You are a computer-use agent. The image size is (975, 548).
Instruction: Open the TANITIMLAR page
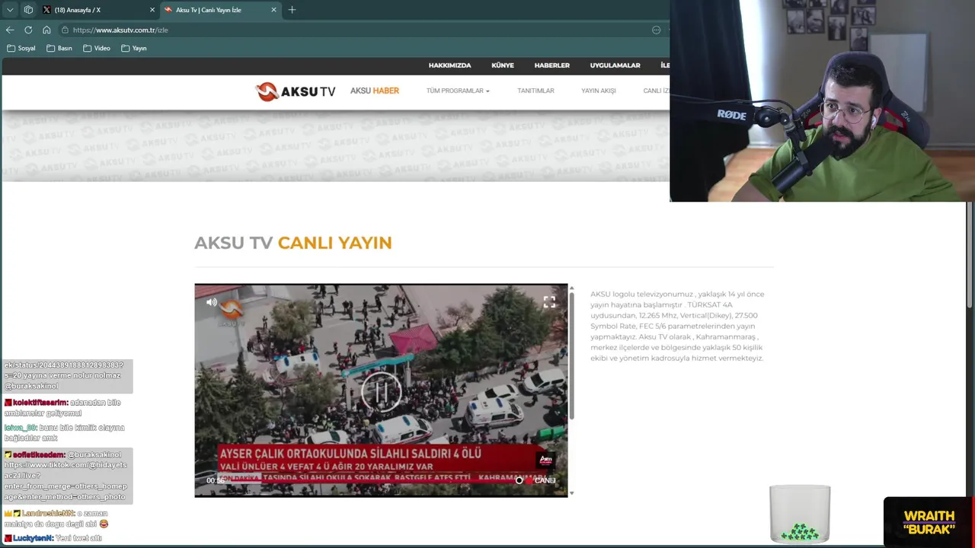point(535,91)
